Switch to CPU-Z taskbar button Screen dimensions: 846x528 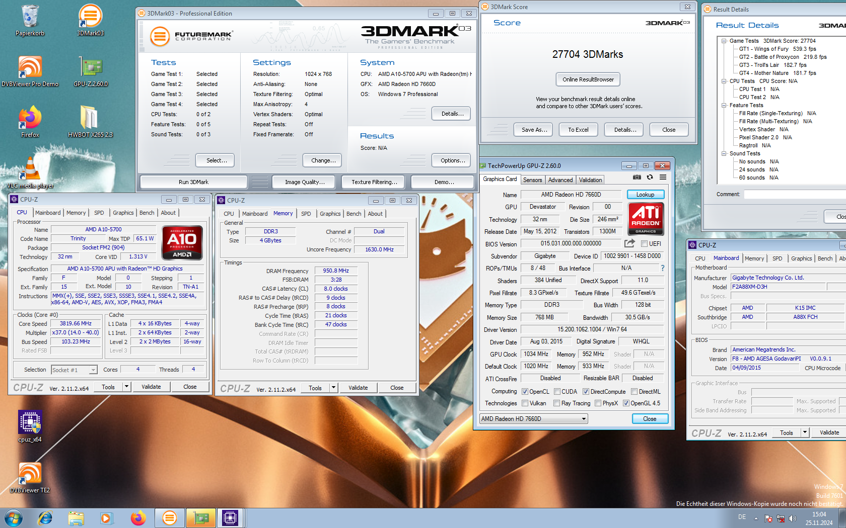[x=230, y=517]
